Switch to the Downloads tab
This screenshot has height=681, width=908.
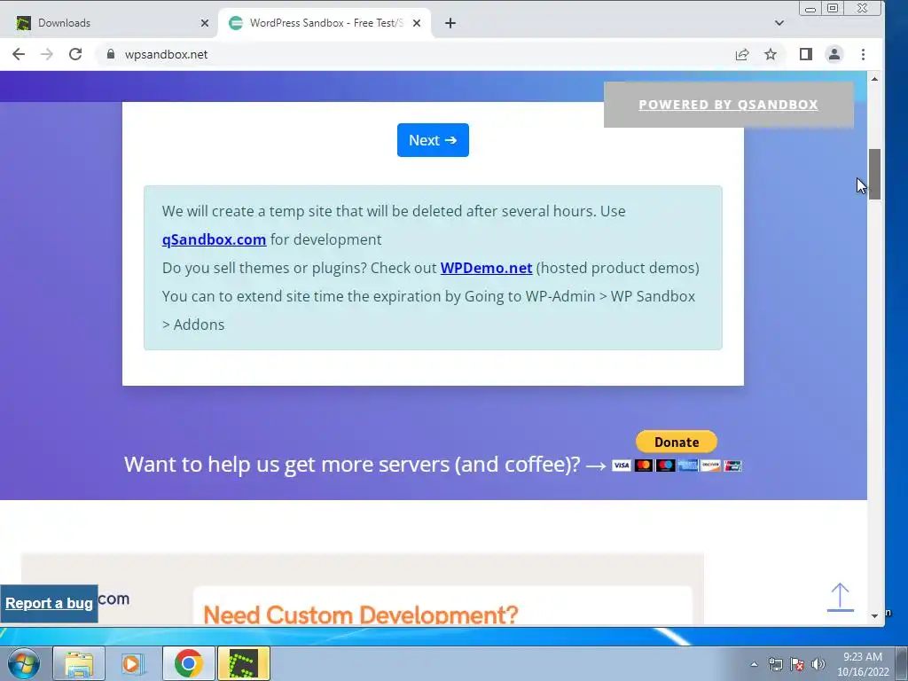(110, 23)
